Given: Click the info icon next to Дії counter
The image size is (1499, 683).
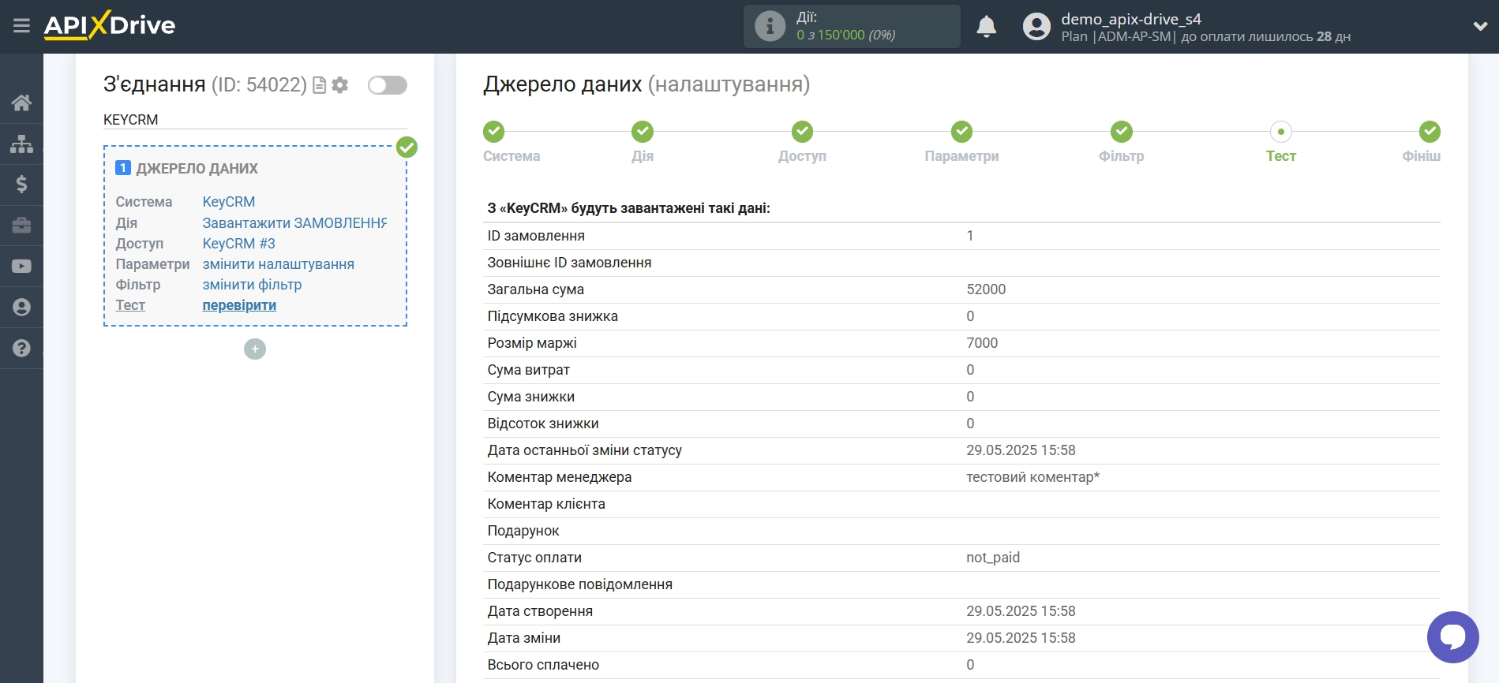Looking at the screenshot, I should coord(770,26).
